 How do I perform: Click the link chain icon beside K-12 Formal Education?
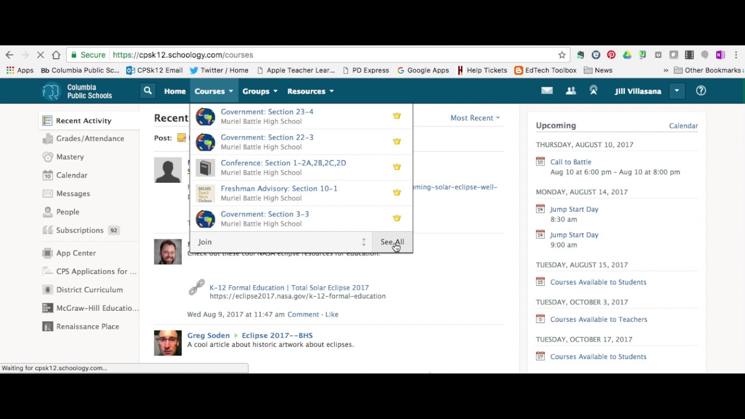(x=197, y=287)
